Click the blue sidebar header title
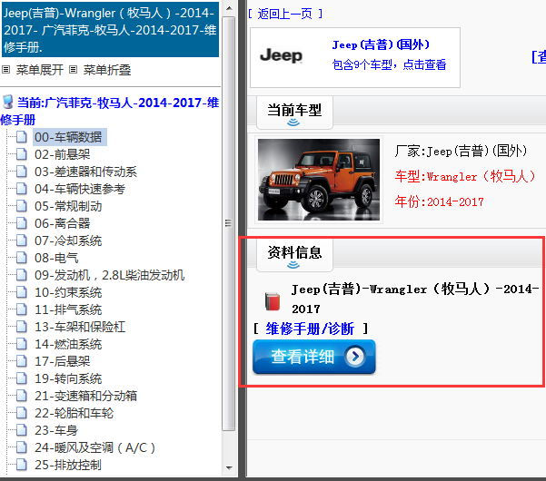Viewport: 546px width, 481px height. click(x=111, y=30)
